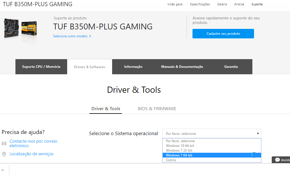Switch to Garantia tab
Screen dimensions: 290x176
click(x=231, y=67)
